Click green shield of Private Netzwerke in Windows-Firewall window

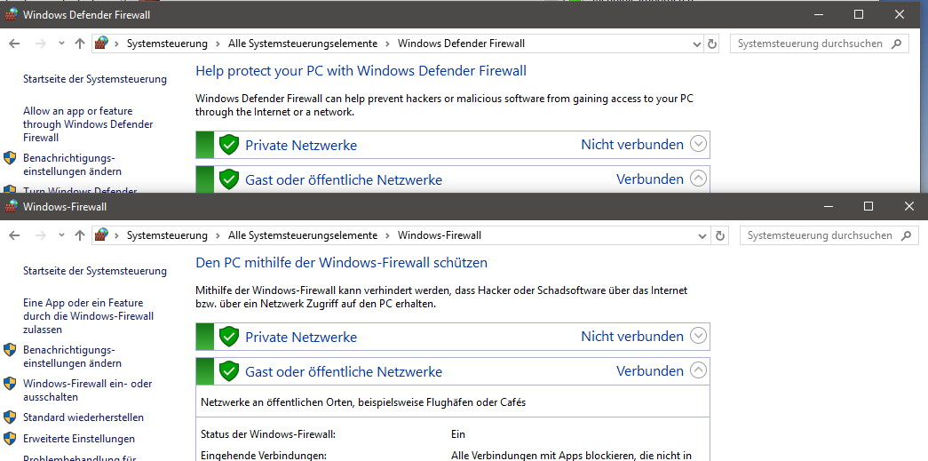click(228, 336)
